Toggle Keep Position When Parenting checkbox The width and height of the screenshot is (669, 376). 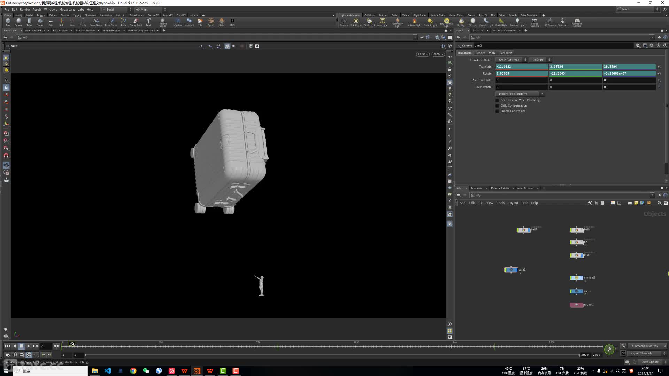(x=497, y=100)
